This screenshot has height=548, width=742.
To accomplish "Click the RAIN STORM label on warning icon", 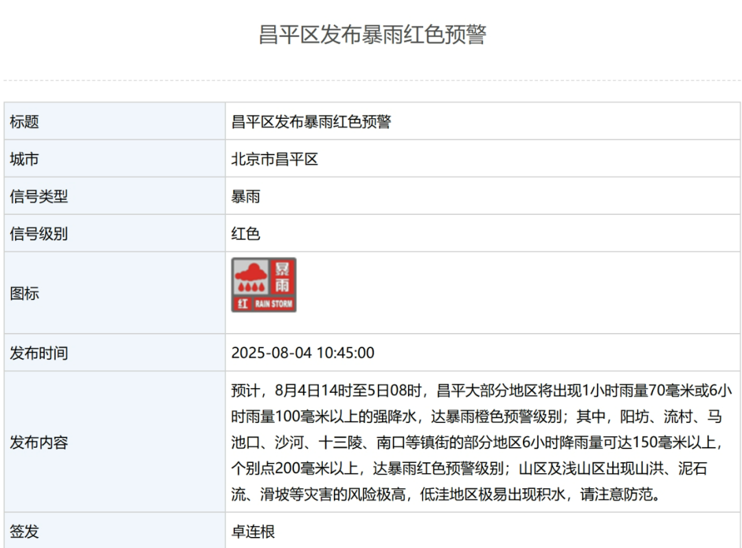I will [273, 304].
